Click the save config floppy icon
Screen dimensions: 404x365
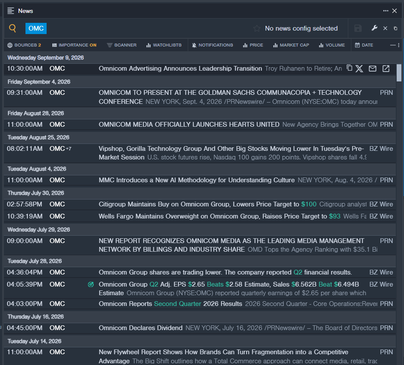tap(358, 28)
